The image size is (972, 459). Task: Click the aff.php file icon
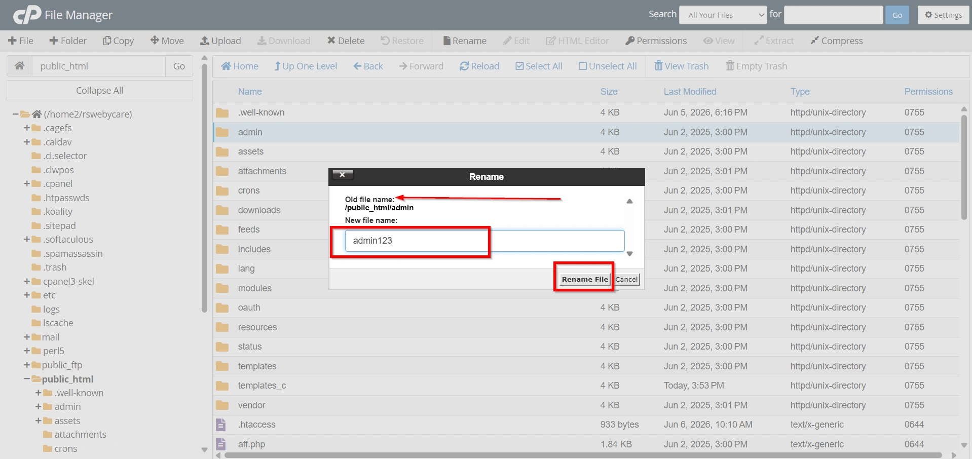[x=220, y=444]
